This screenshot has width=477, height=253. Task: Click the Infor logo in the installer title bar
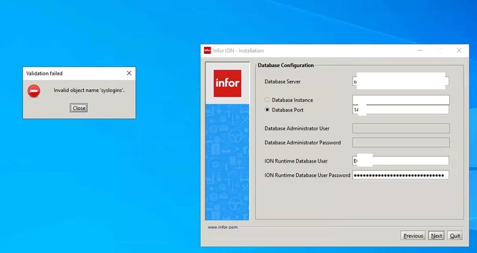pyautogui.click(x=207, y=50)
